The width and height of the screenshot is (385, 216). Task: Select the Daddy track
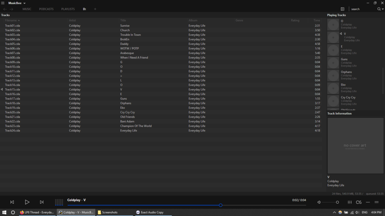pyautogui.click(x=124, y=44)
